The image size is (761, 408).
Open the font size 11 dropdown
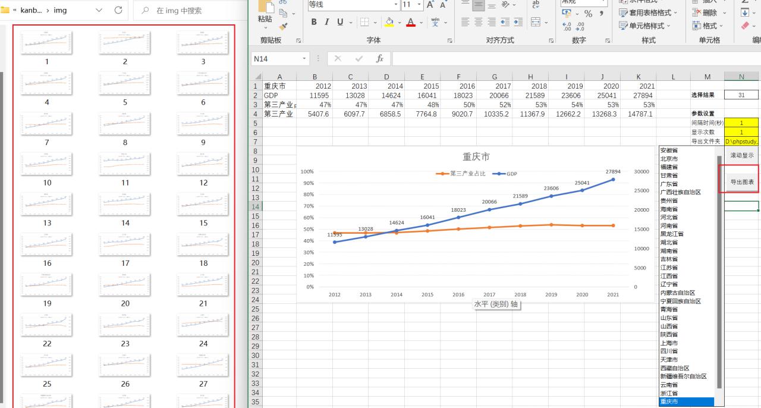[419, 4]
